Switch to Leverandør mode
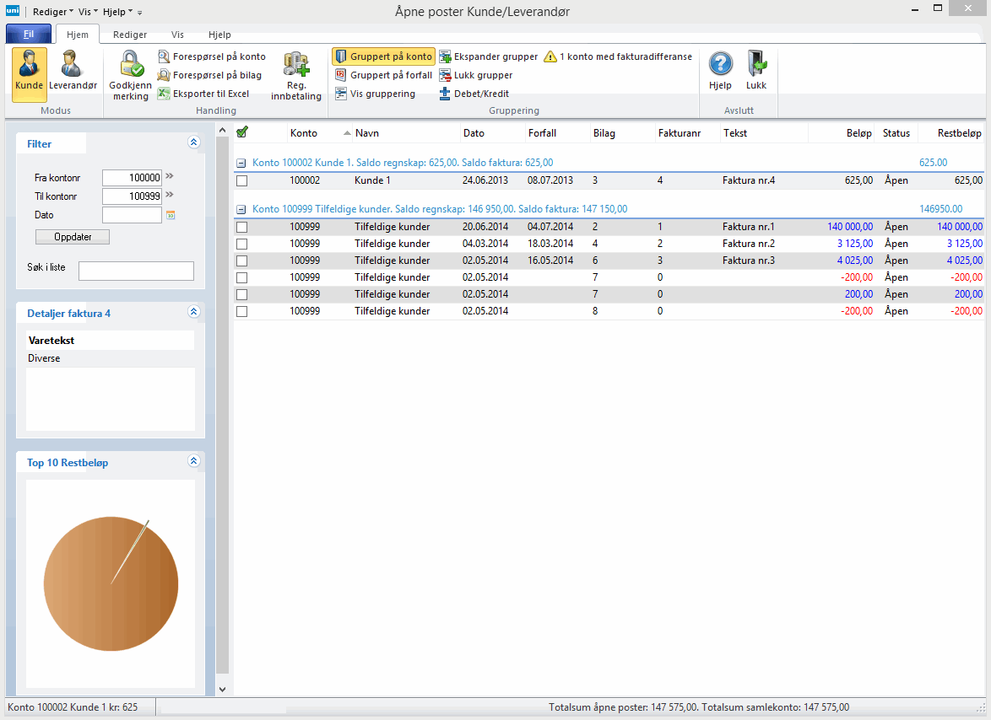The width and height of the screenshot is (991, 720). pyautogui.click(x=73, y=73)
